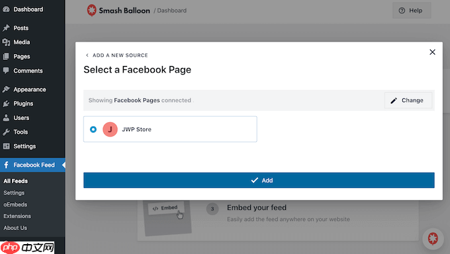Image resolution: width=450 pixels, height=254 pixels.
Task: Click the ADD A NEW SOURCE back link
Action: 120,55
